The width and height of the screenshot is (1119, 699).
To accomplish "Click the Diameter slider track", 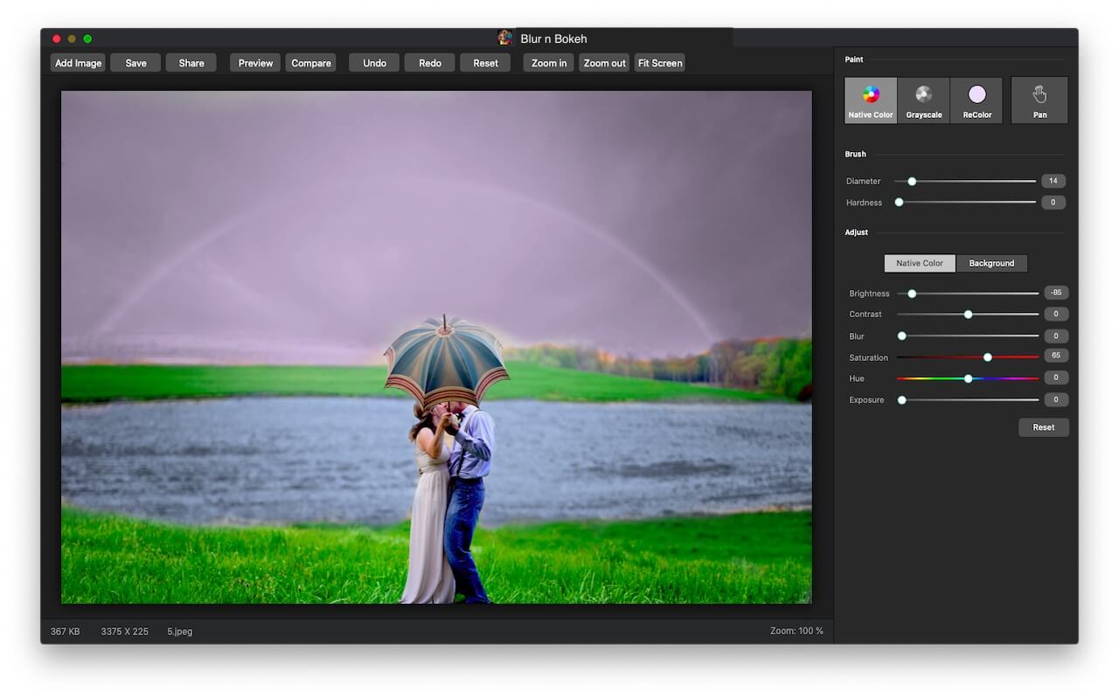I will click(966, 181).
